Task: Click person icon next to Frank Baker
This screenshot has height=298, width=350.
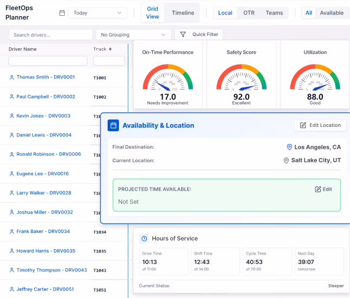Action: 11,232
